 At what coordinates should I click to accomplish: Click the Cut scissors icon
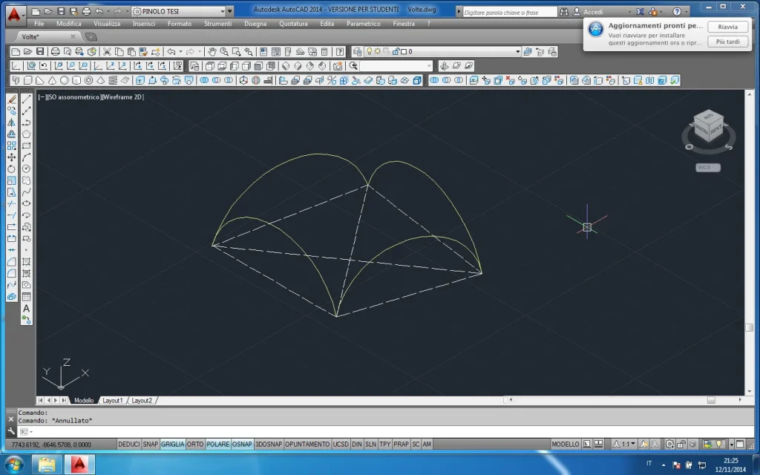tap(107, 51)
